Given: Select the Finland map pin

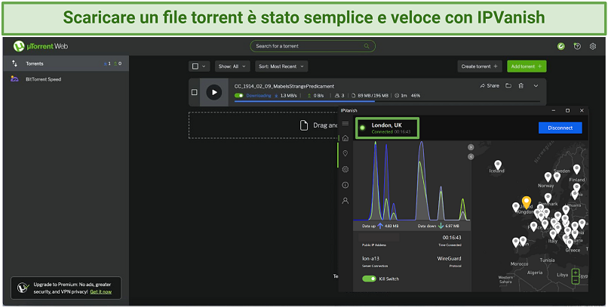Looking at the screenshot, I should click(576, 169).
